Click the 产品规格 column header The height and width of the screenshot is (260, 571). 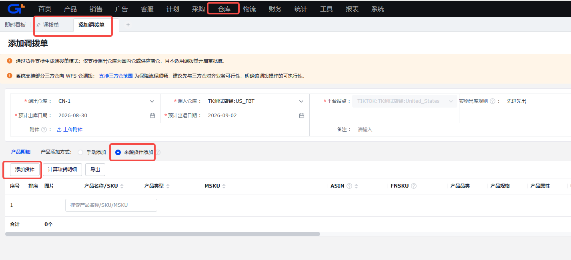pos(500,186)
